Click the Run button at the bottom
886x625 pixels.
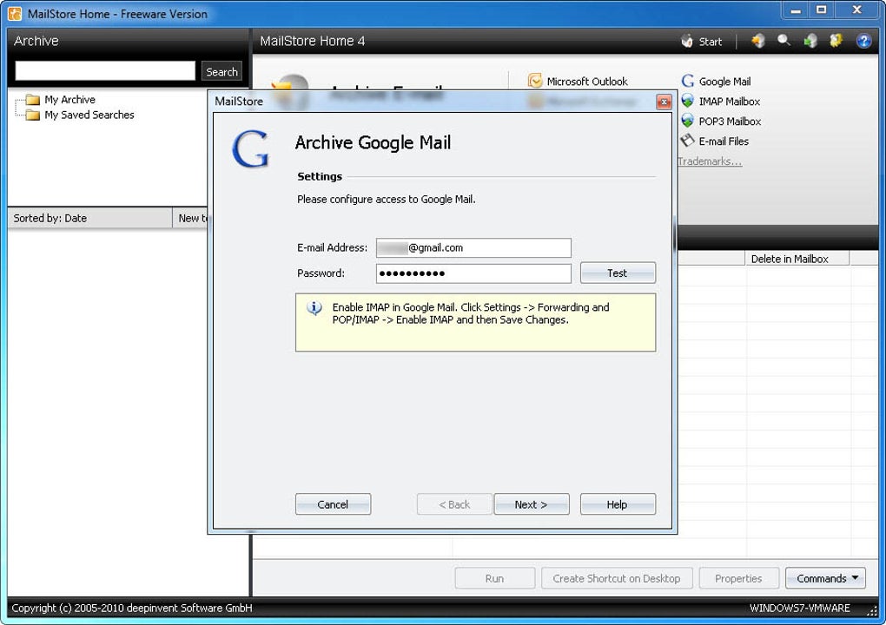pyautogui.click(x=494, y=578)
